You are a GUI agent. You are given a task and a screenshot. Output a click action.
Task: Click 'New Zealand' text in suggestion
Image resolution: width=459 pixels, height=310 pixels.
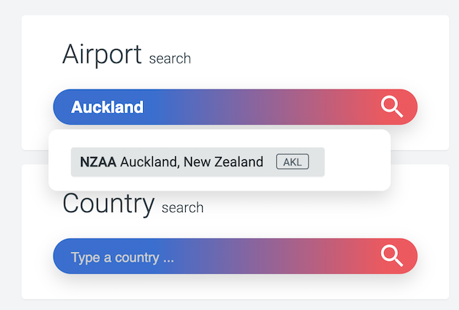[x=226, y=162]
